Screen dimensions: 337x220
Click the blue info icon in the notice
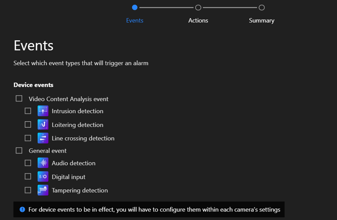[22, 209]
